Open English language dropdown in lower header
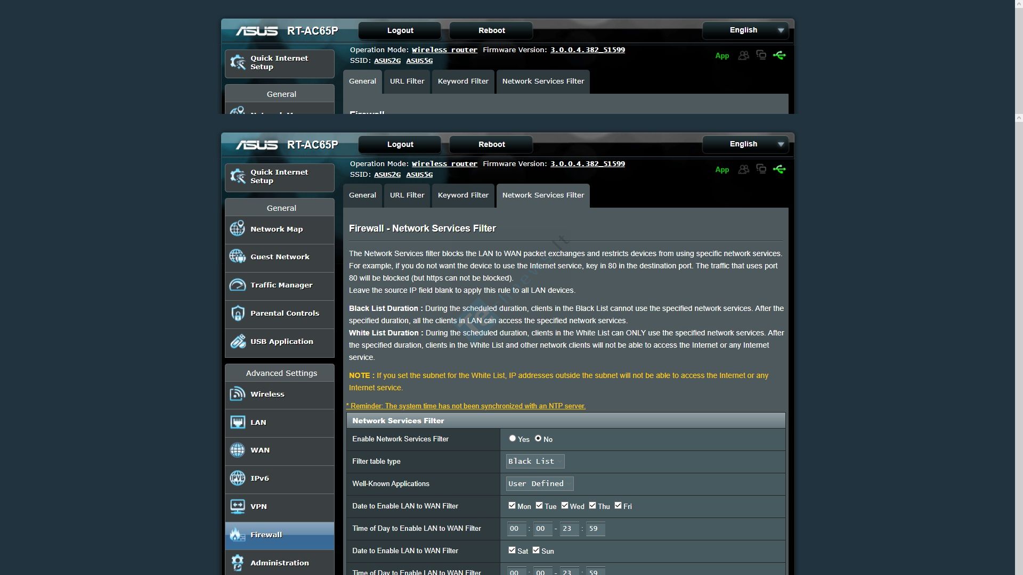The width and height of the screenshot is (1023, 575). [x=745, y=144]
